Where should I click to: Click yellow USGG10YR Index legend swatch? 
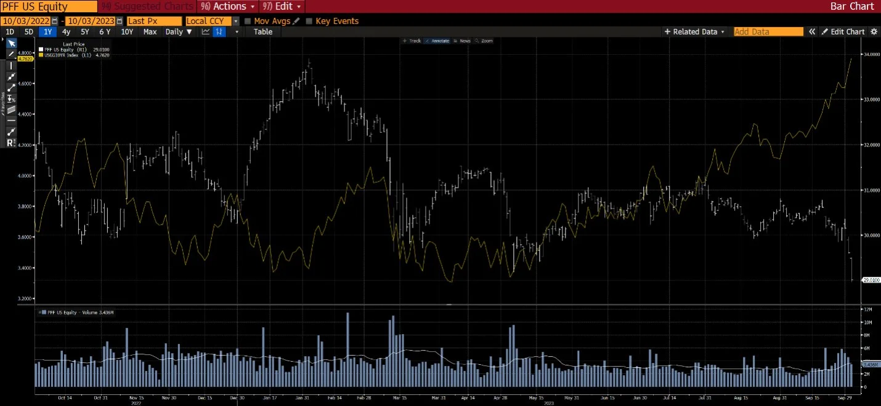(41, 55)
